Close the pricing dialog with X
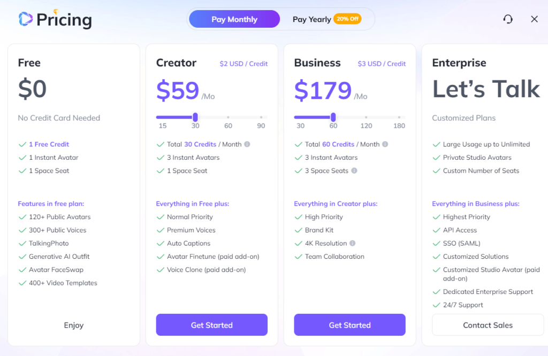 coord(534,19)
